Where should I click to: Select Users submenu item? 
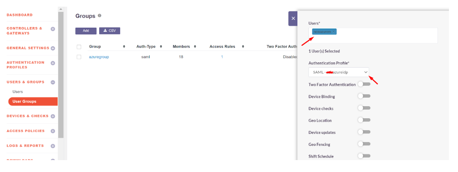tap(18, 91)
